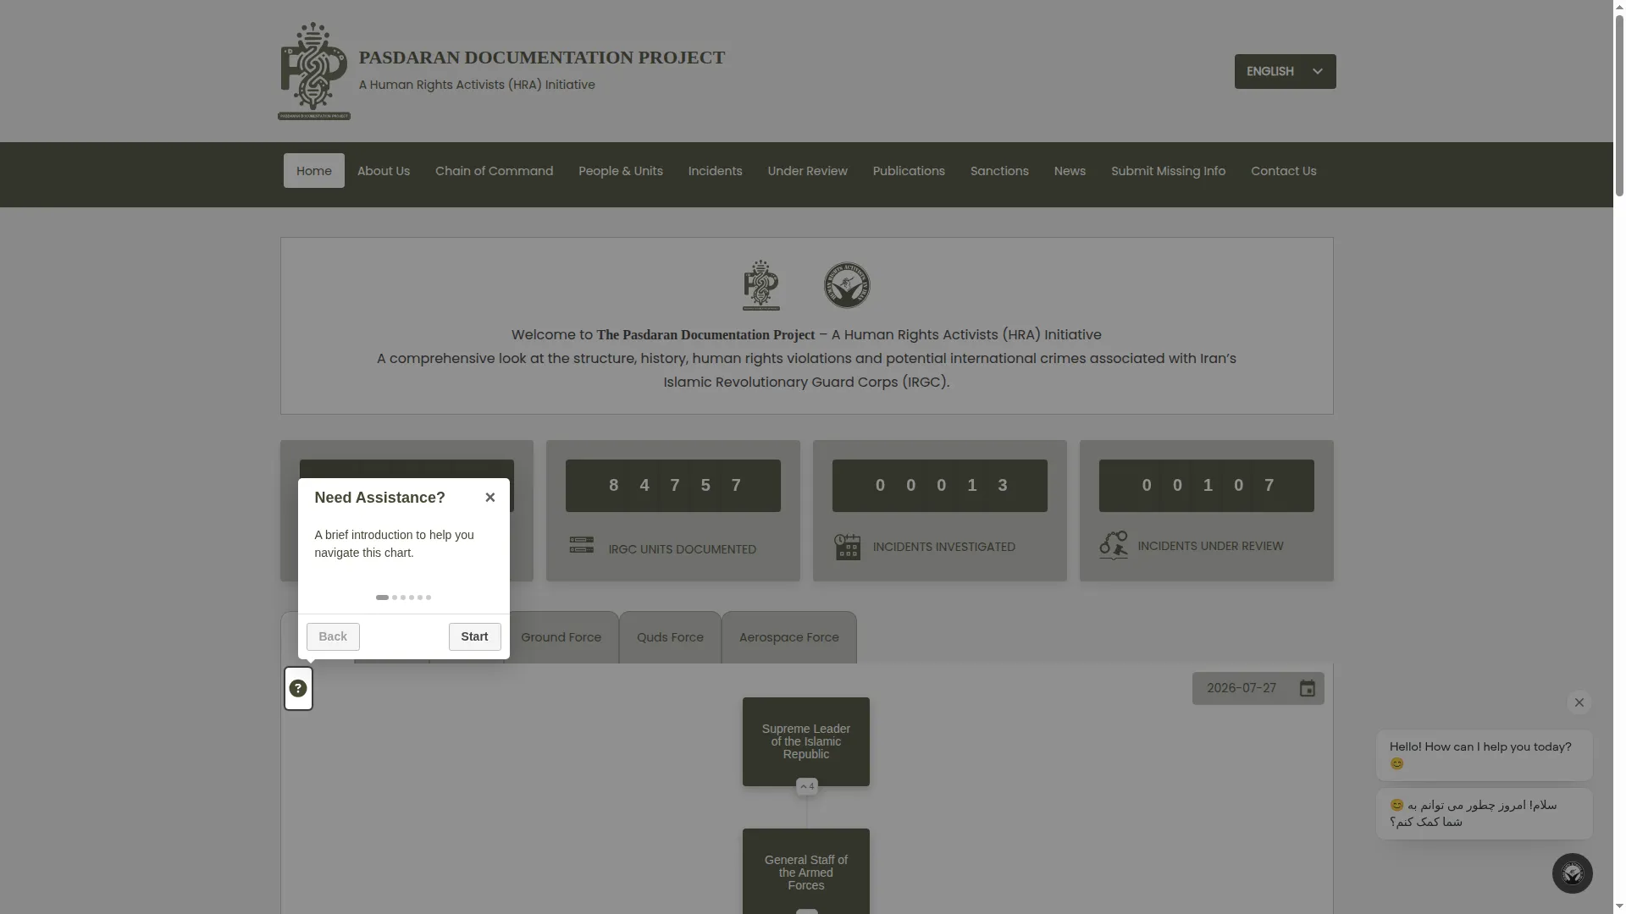Switch to the Aerospace Force tab

click(x=788, y=637)
